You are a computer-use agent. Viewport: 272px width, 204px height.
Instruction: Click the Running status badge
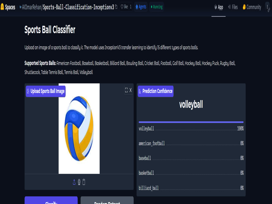(x=157, y=7)
